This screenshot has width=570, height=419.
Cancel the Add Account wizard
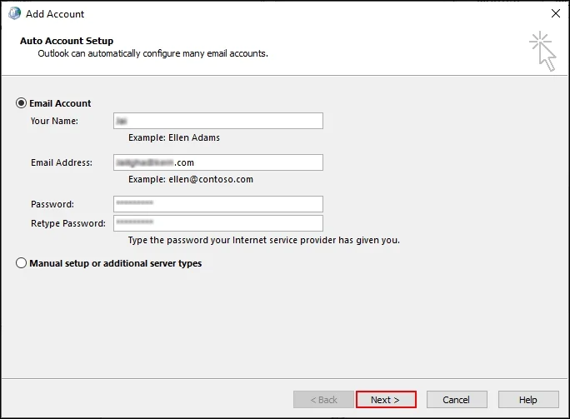[457, 399]
